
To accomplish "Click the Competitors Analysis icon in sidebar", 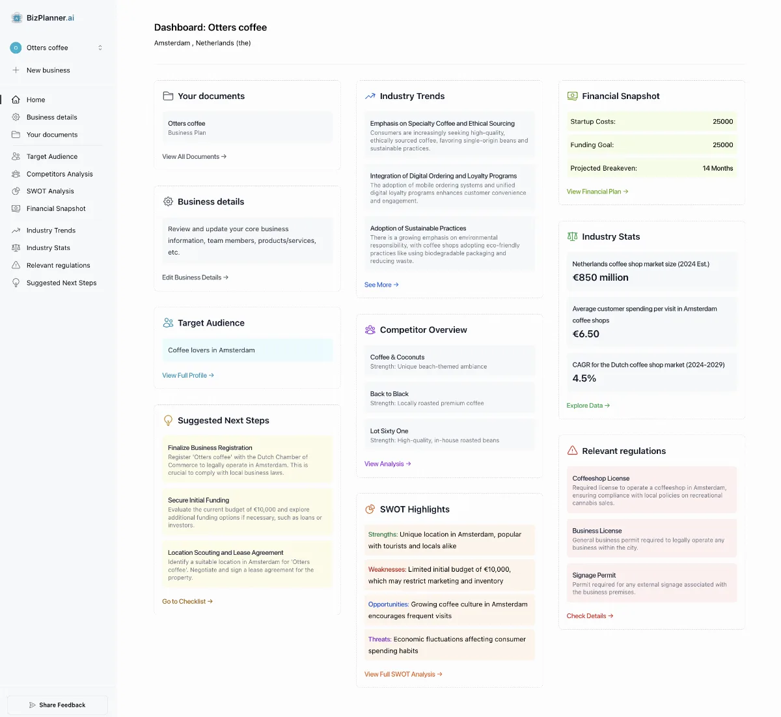I will click(16, 174).
